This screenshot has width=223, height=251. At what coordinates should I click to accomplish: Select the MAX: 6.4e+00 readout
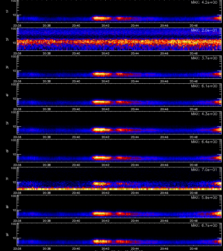pos(204,142)
